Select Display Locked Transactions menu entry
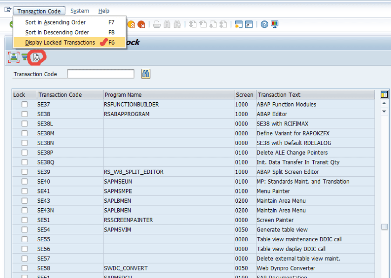 60,43
